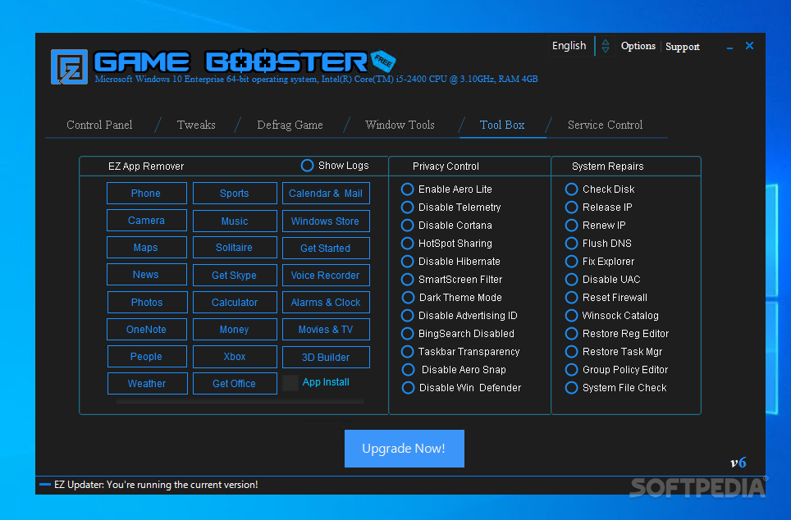Click the Get Skype button
This screenshot has width=791, height=520.
tap(235, 275)
